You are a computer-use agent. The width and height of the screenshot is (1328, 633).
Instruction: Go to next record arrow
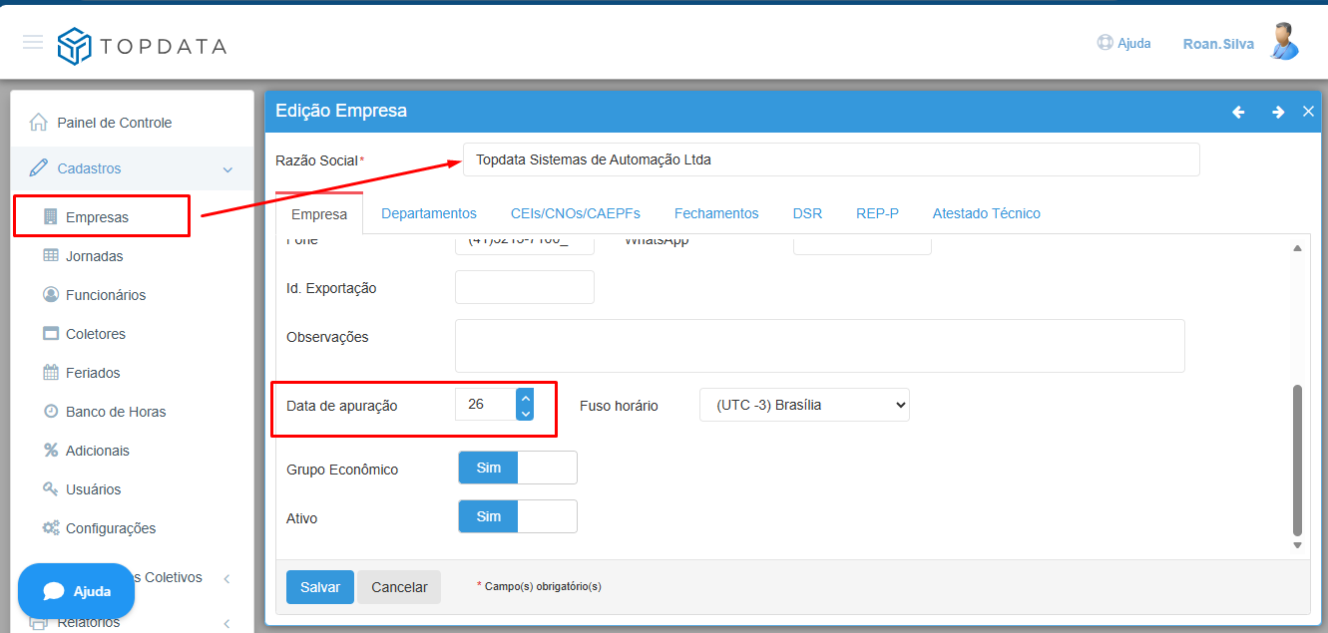[1277, 112]
